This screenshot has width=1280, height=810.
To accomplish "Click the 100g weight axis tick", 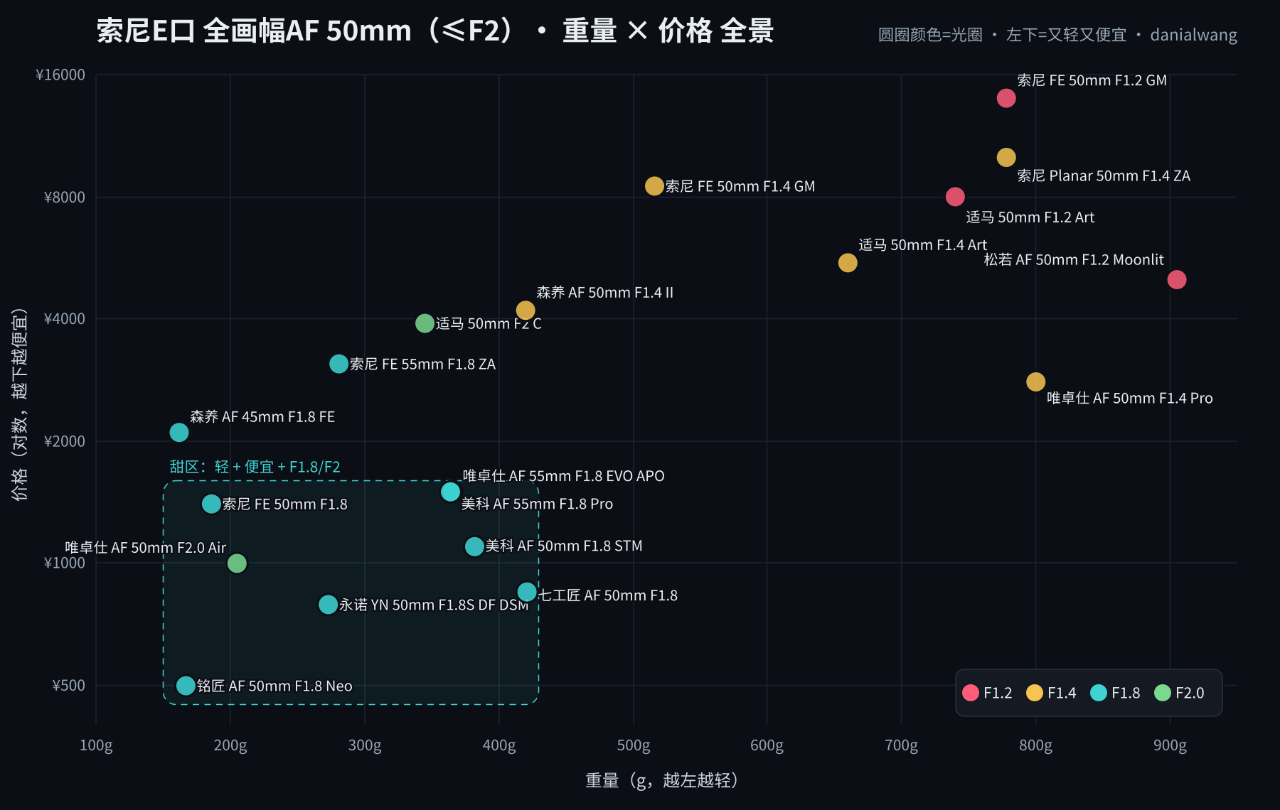I will point(96,745).
